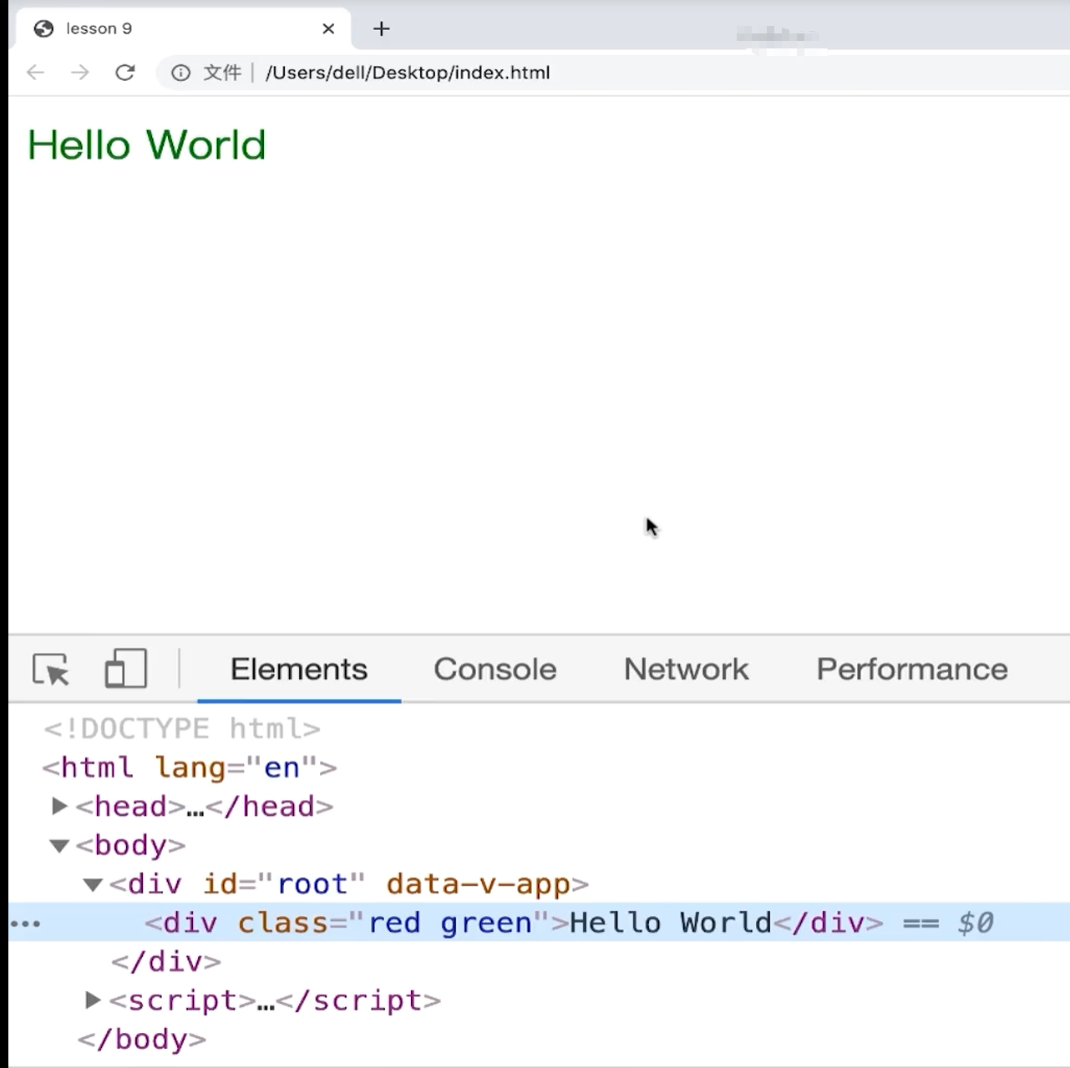Open the Performance tab
The height and width of the screenshot is (1068, 1070).
tap(912, 669)
